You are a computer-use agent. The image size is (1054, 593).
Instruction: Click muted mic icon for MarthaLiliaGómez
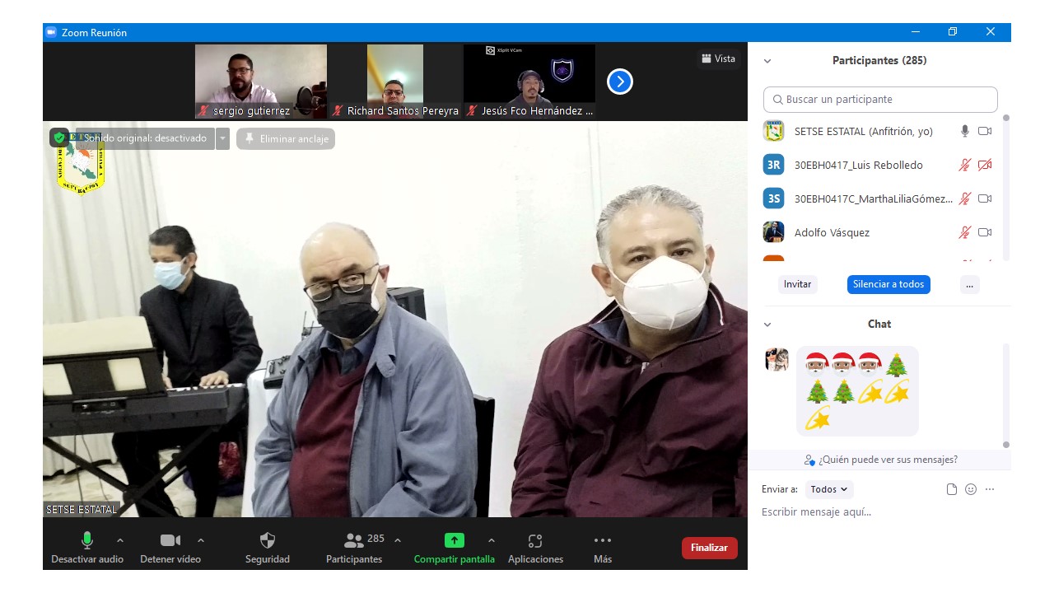pos(965,198)
